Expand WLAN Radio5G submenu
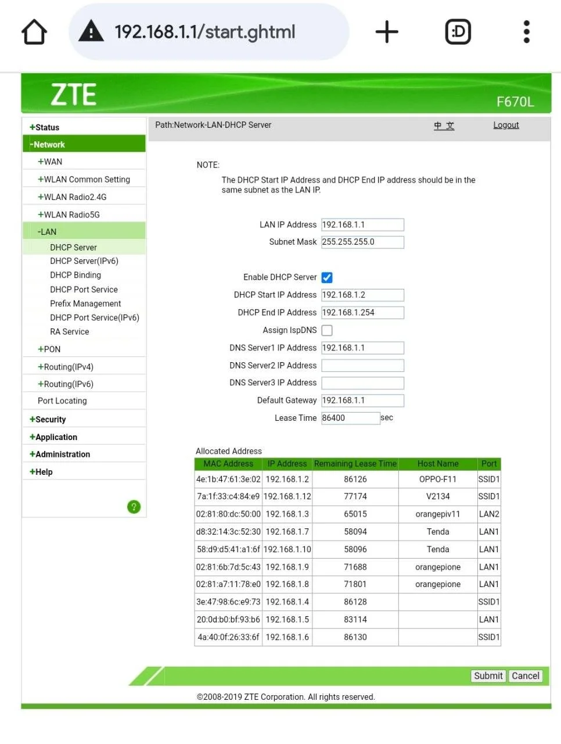561x744 pixels. [x=69, y=214]
